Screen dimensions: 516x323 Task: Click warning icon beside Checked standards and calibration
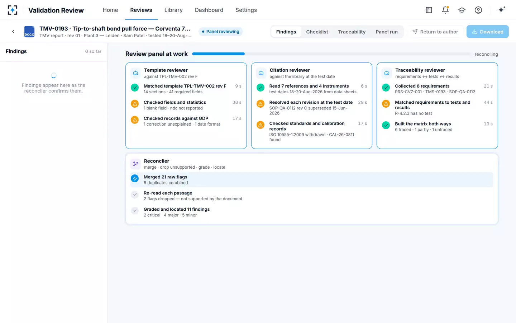coord(261,125)
